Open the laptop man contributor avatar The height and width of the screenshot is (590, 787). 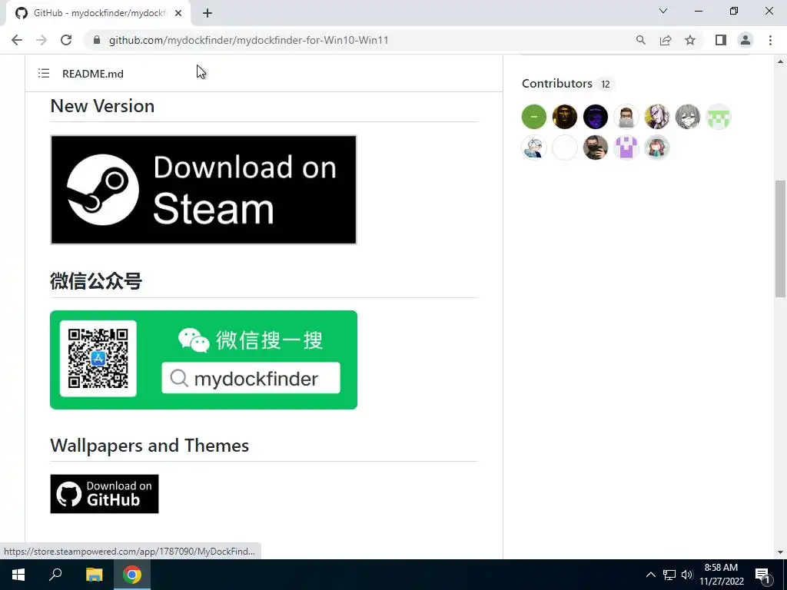click(x=626, y=117)
